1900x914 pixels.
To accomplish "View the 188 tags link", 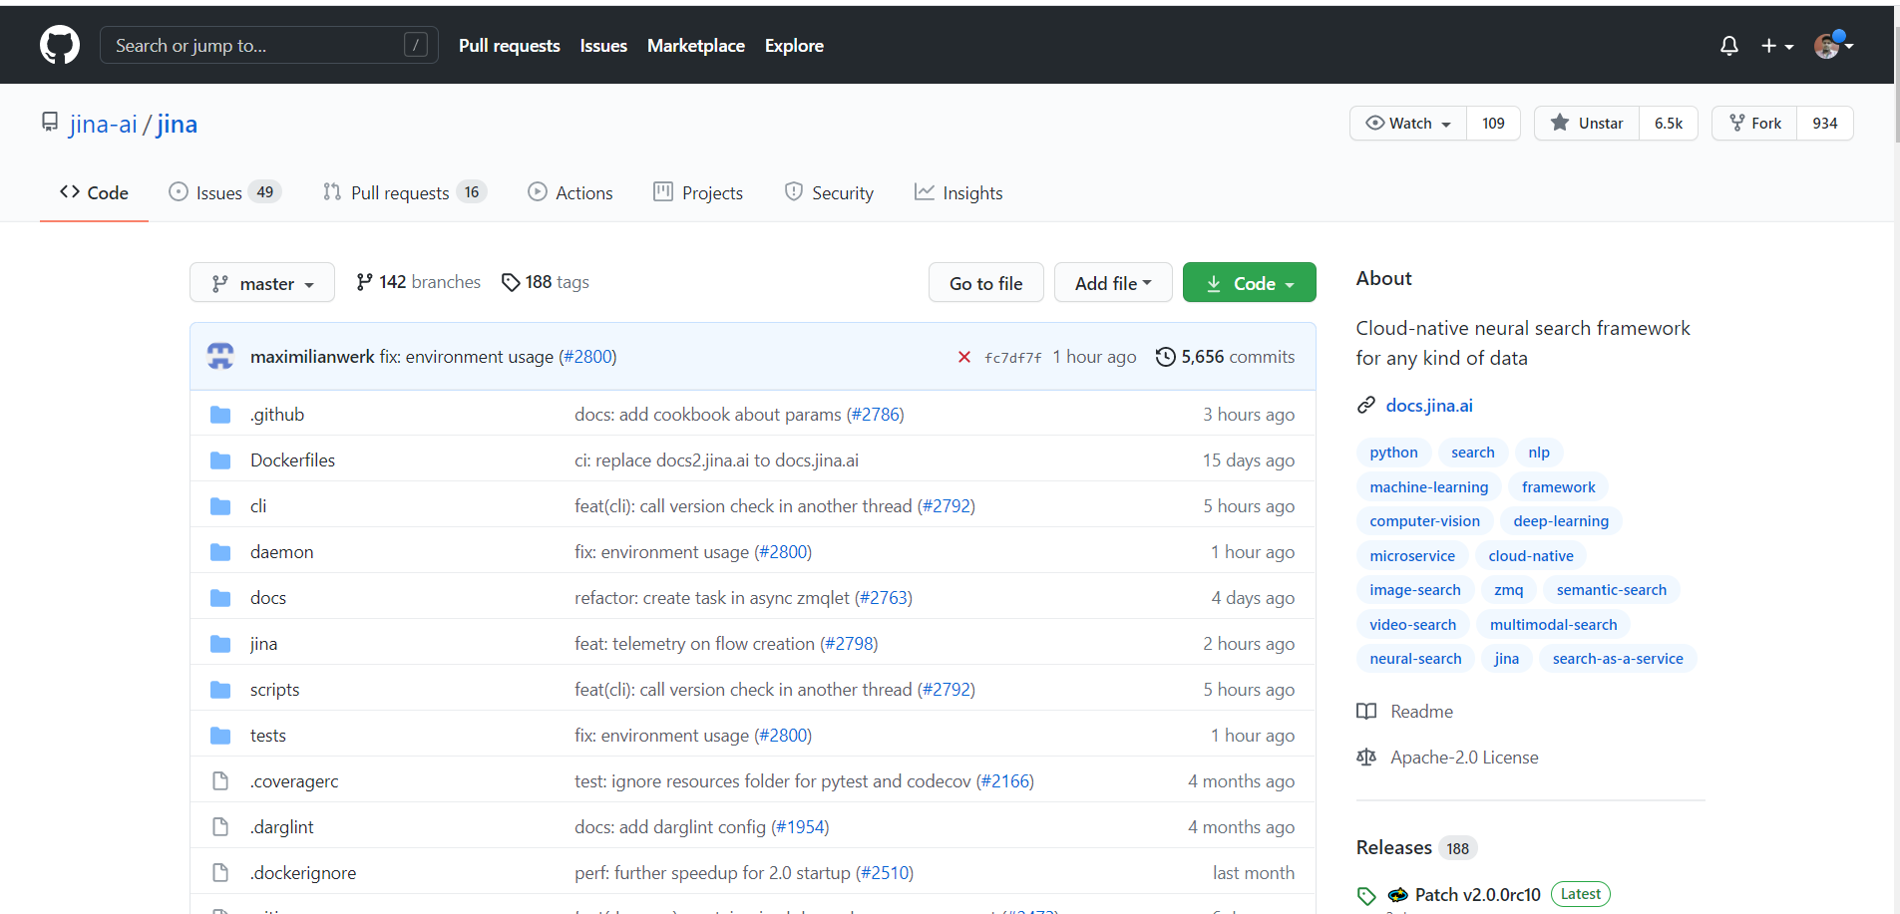I will pos(546,282).
